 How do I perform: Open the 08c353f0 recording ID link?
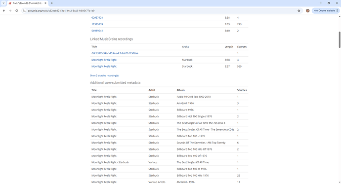click(115, 53)
